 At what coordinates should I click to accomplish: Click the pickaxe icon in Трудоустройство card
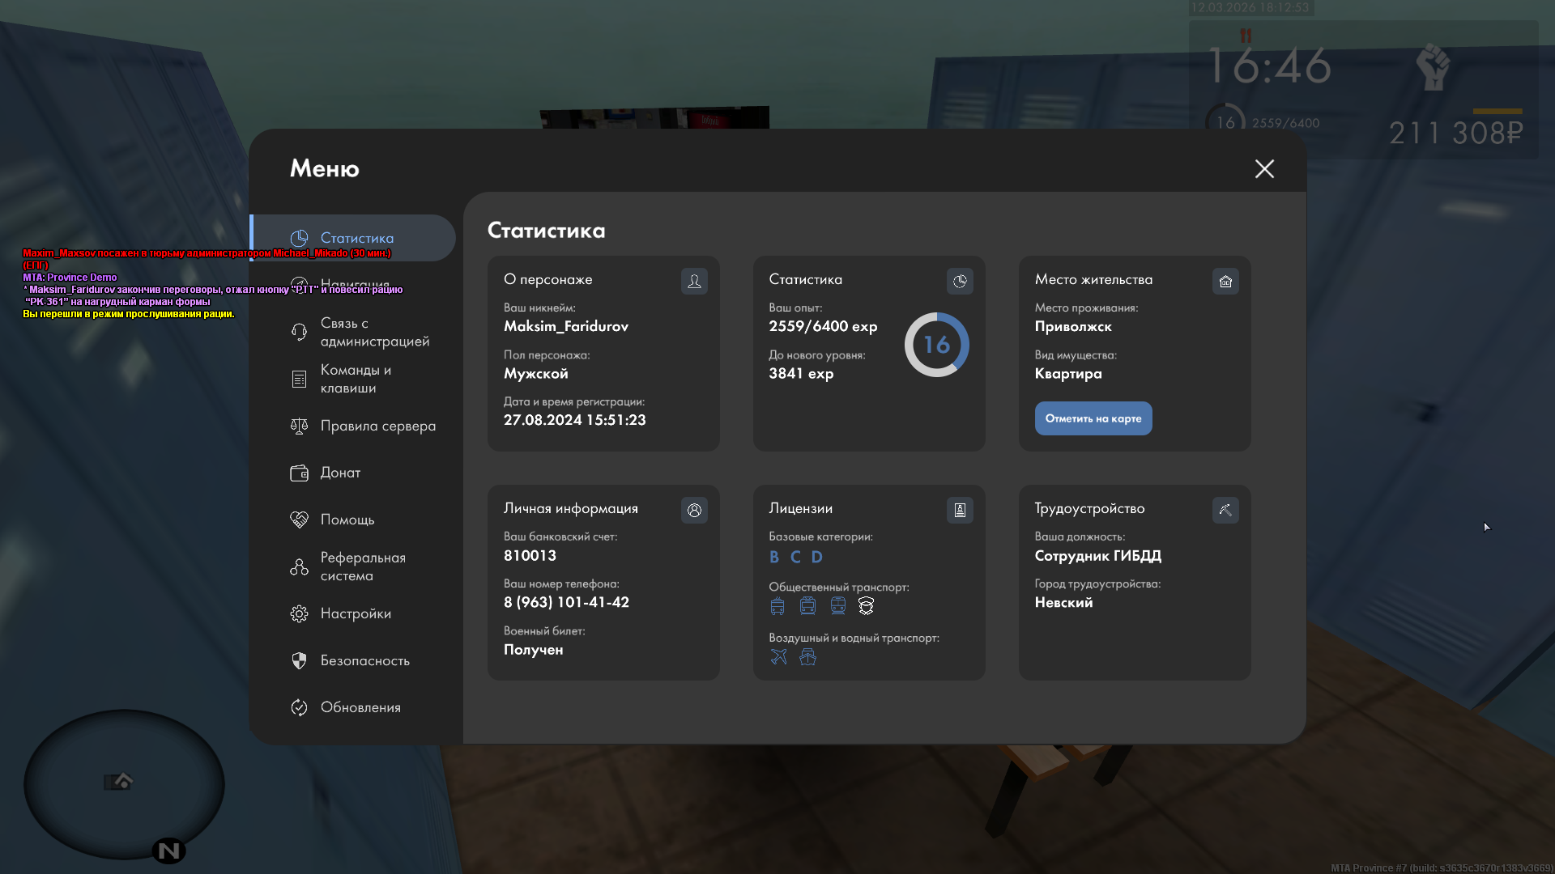1225,511
